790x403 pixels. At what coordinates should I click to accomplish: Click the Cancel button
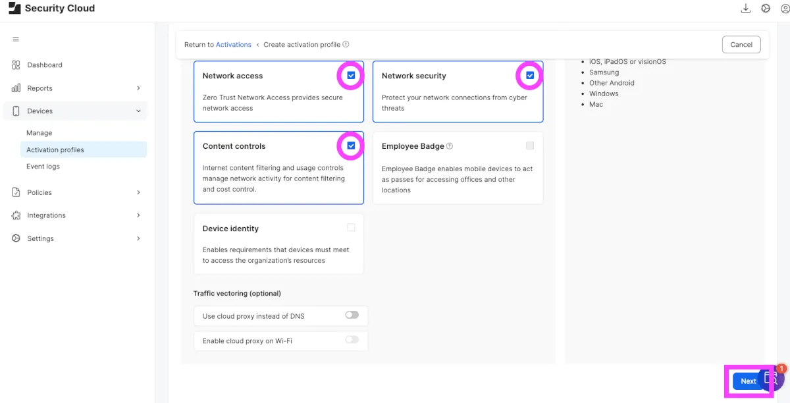coord(741,45)
